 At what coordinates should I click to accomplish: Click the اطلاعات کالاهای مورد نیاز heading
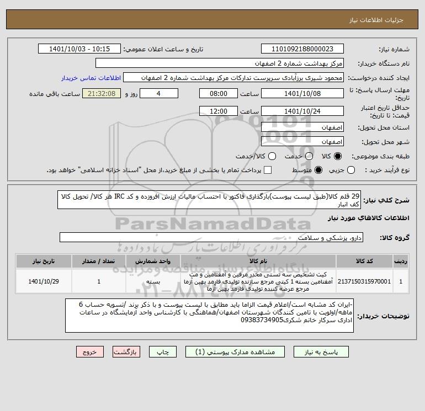(x=369, y=218)
